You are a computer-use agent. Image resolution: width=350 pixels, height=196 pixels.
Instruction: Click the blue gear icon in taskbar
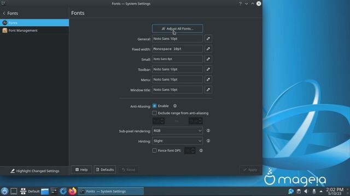click(63, 191)
